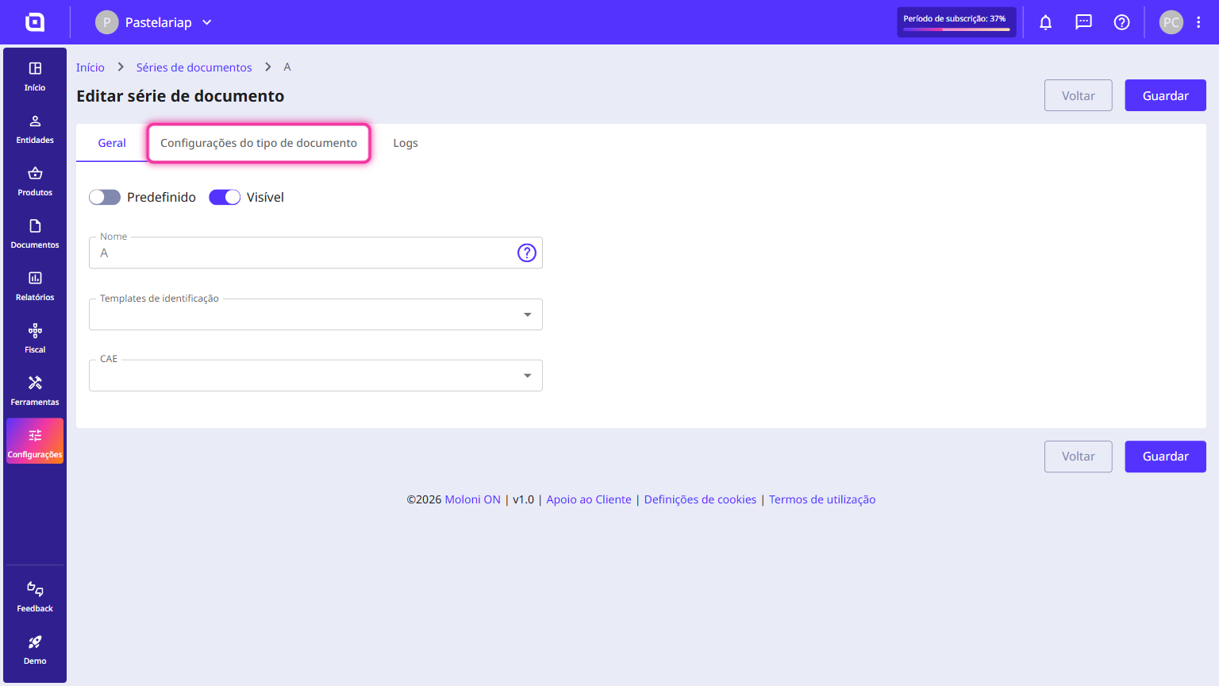Open Documentos in the sidebar

[35, 233]
